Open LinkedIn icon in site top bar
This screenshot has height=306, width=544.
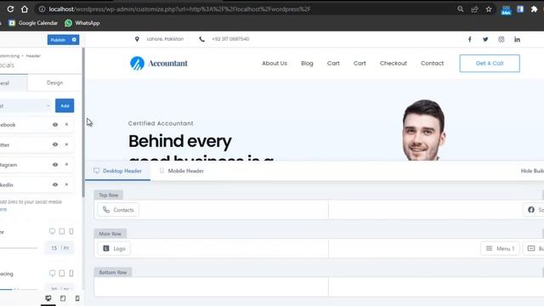[517, 39]
